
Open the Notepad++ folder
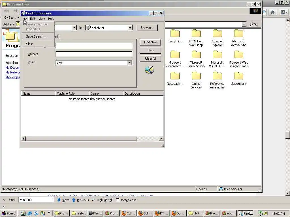tap(175, 79)
